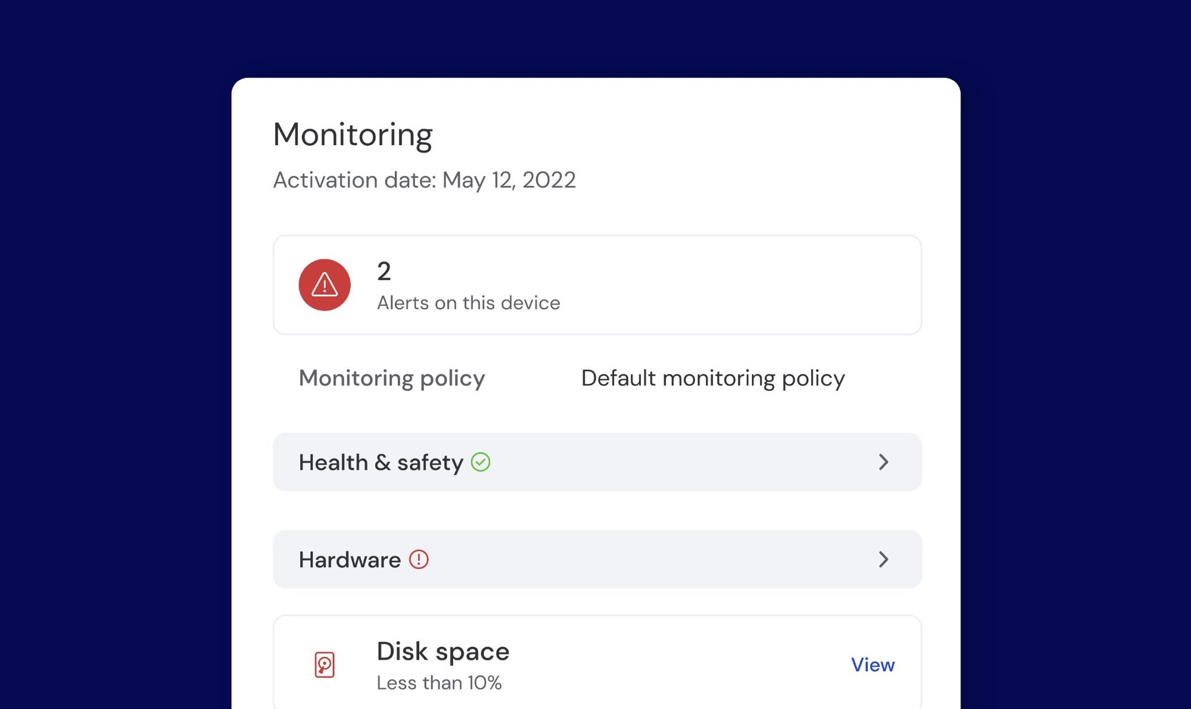The image size is (1191, 709).
Task: Click the Monitoring policy label
Action: pos(392,379)
